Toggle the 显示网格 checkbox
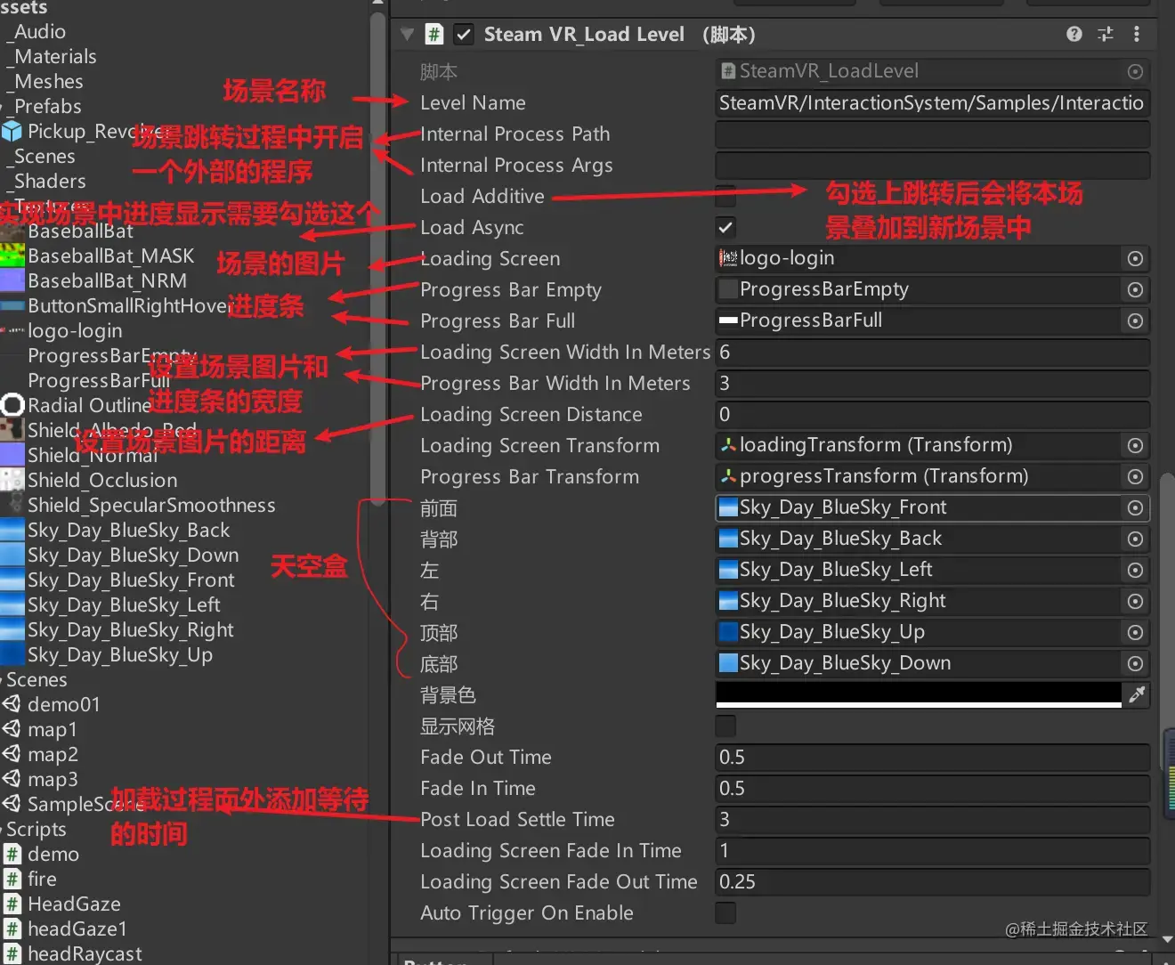This screenshot has width=1175, height=965. 726,726
